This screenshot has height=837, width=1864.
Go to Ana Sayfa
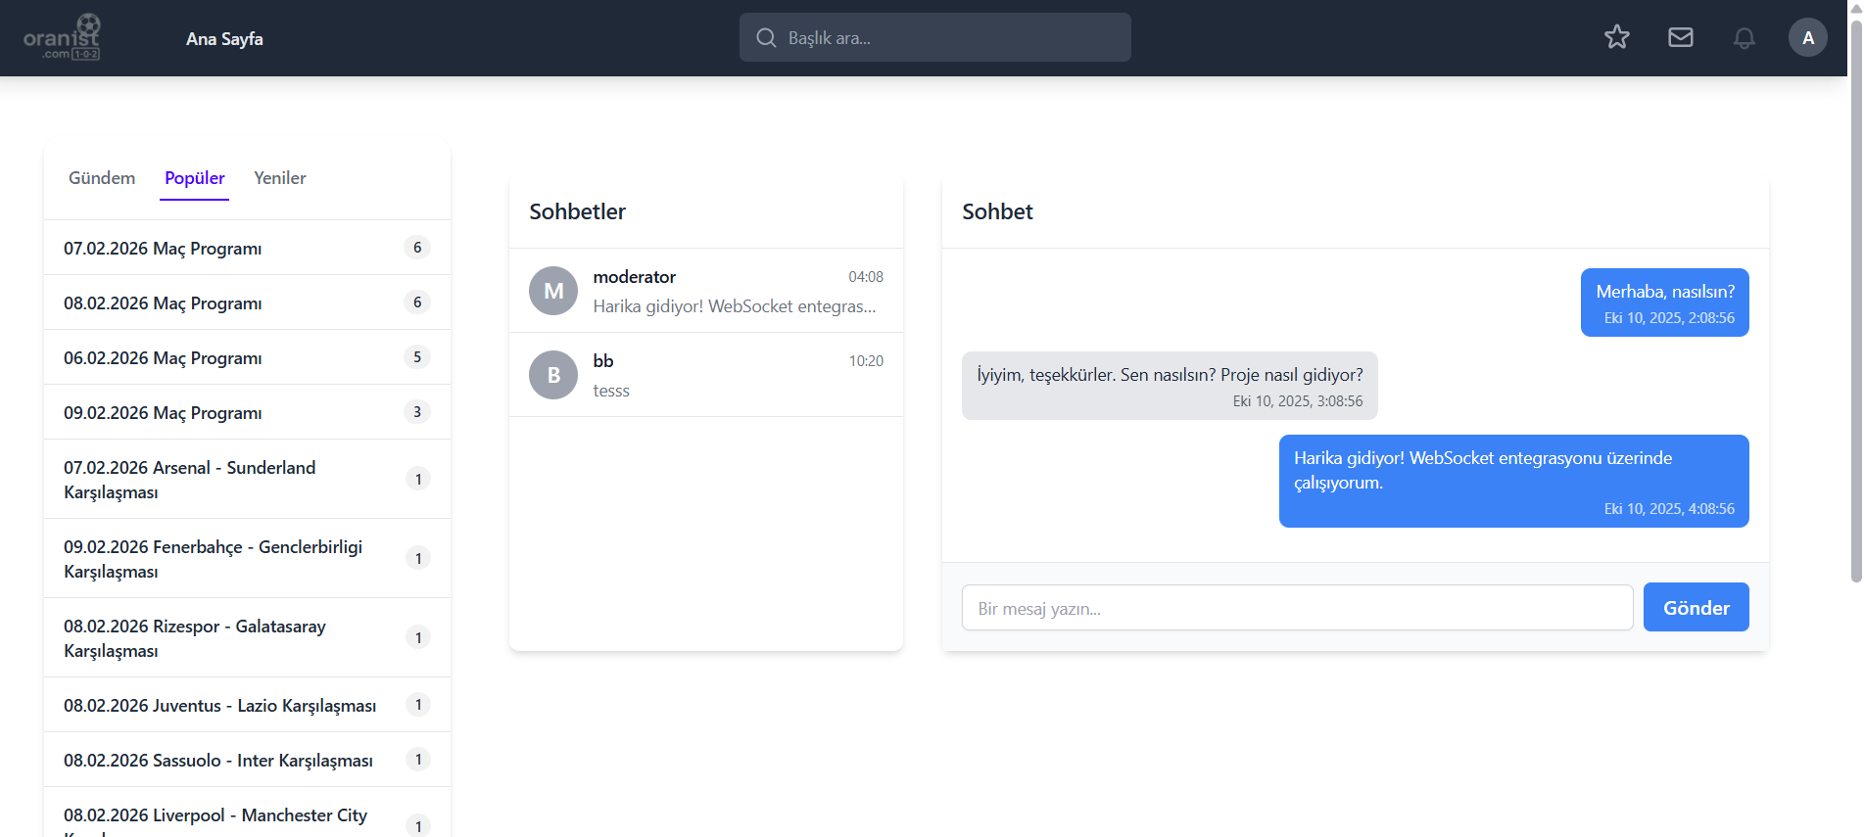tap(224, 39)
